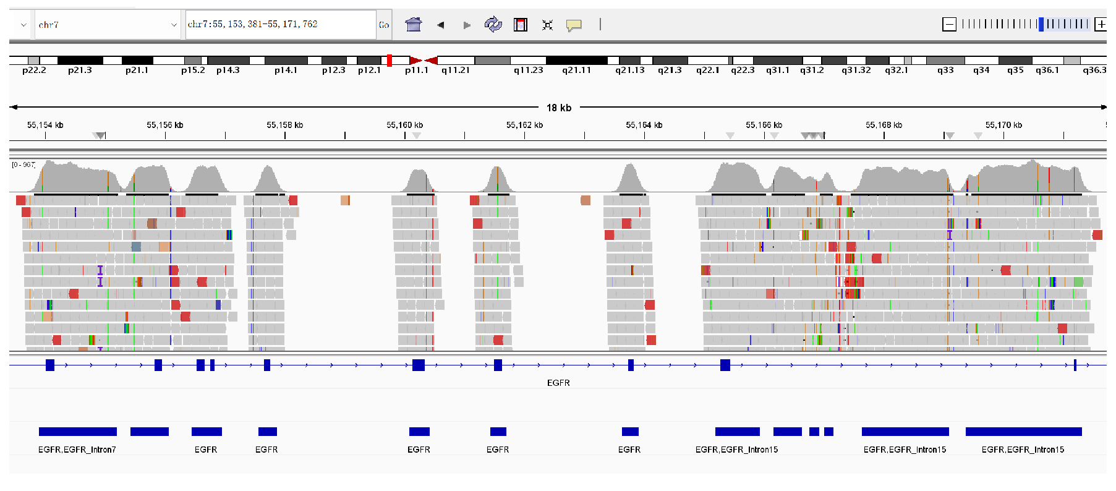Select the EGFR_Intron7 target region bar

point(77,432)
